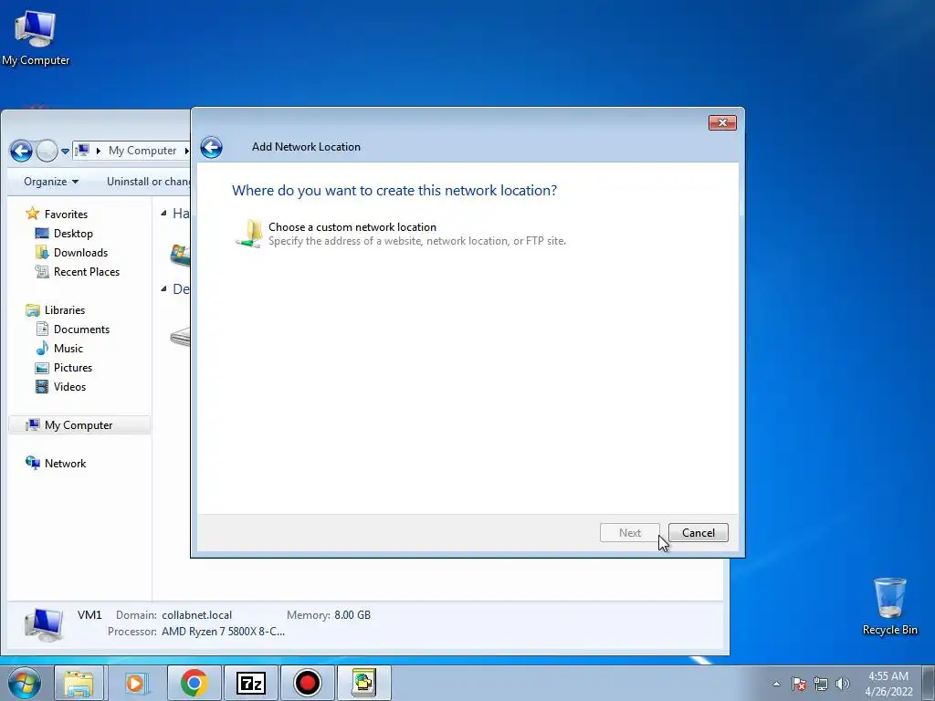The height and width of the screenshot is (701, 935).
Task: Open My Computer desktop icon
Action: pos(36,37)
